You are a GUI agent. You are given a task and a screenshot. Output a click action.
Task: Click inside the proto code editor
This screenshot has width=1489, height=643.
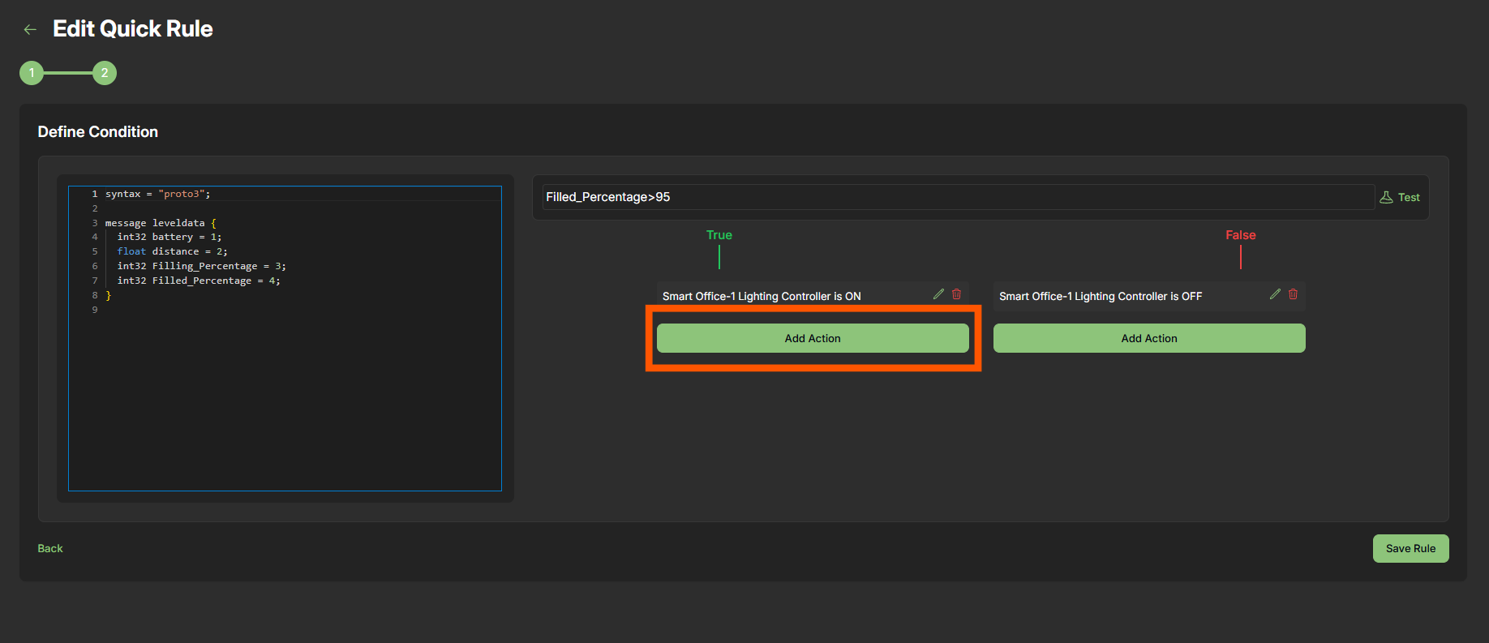(x=285, y=338)
